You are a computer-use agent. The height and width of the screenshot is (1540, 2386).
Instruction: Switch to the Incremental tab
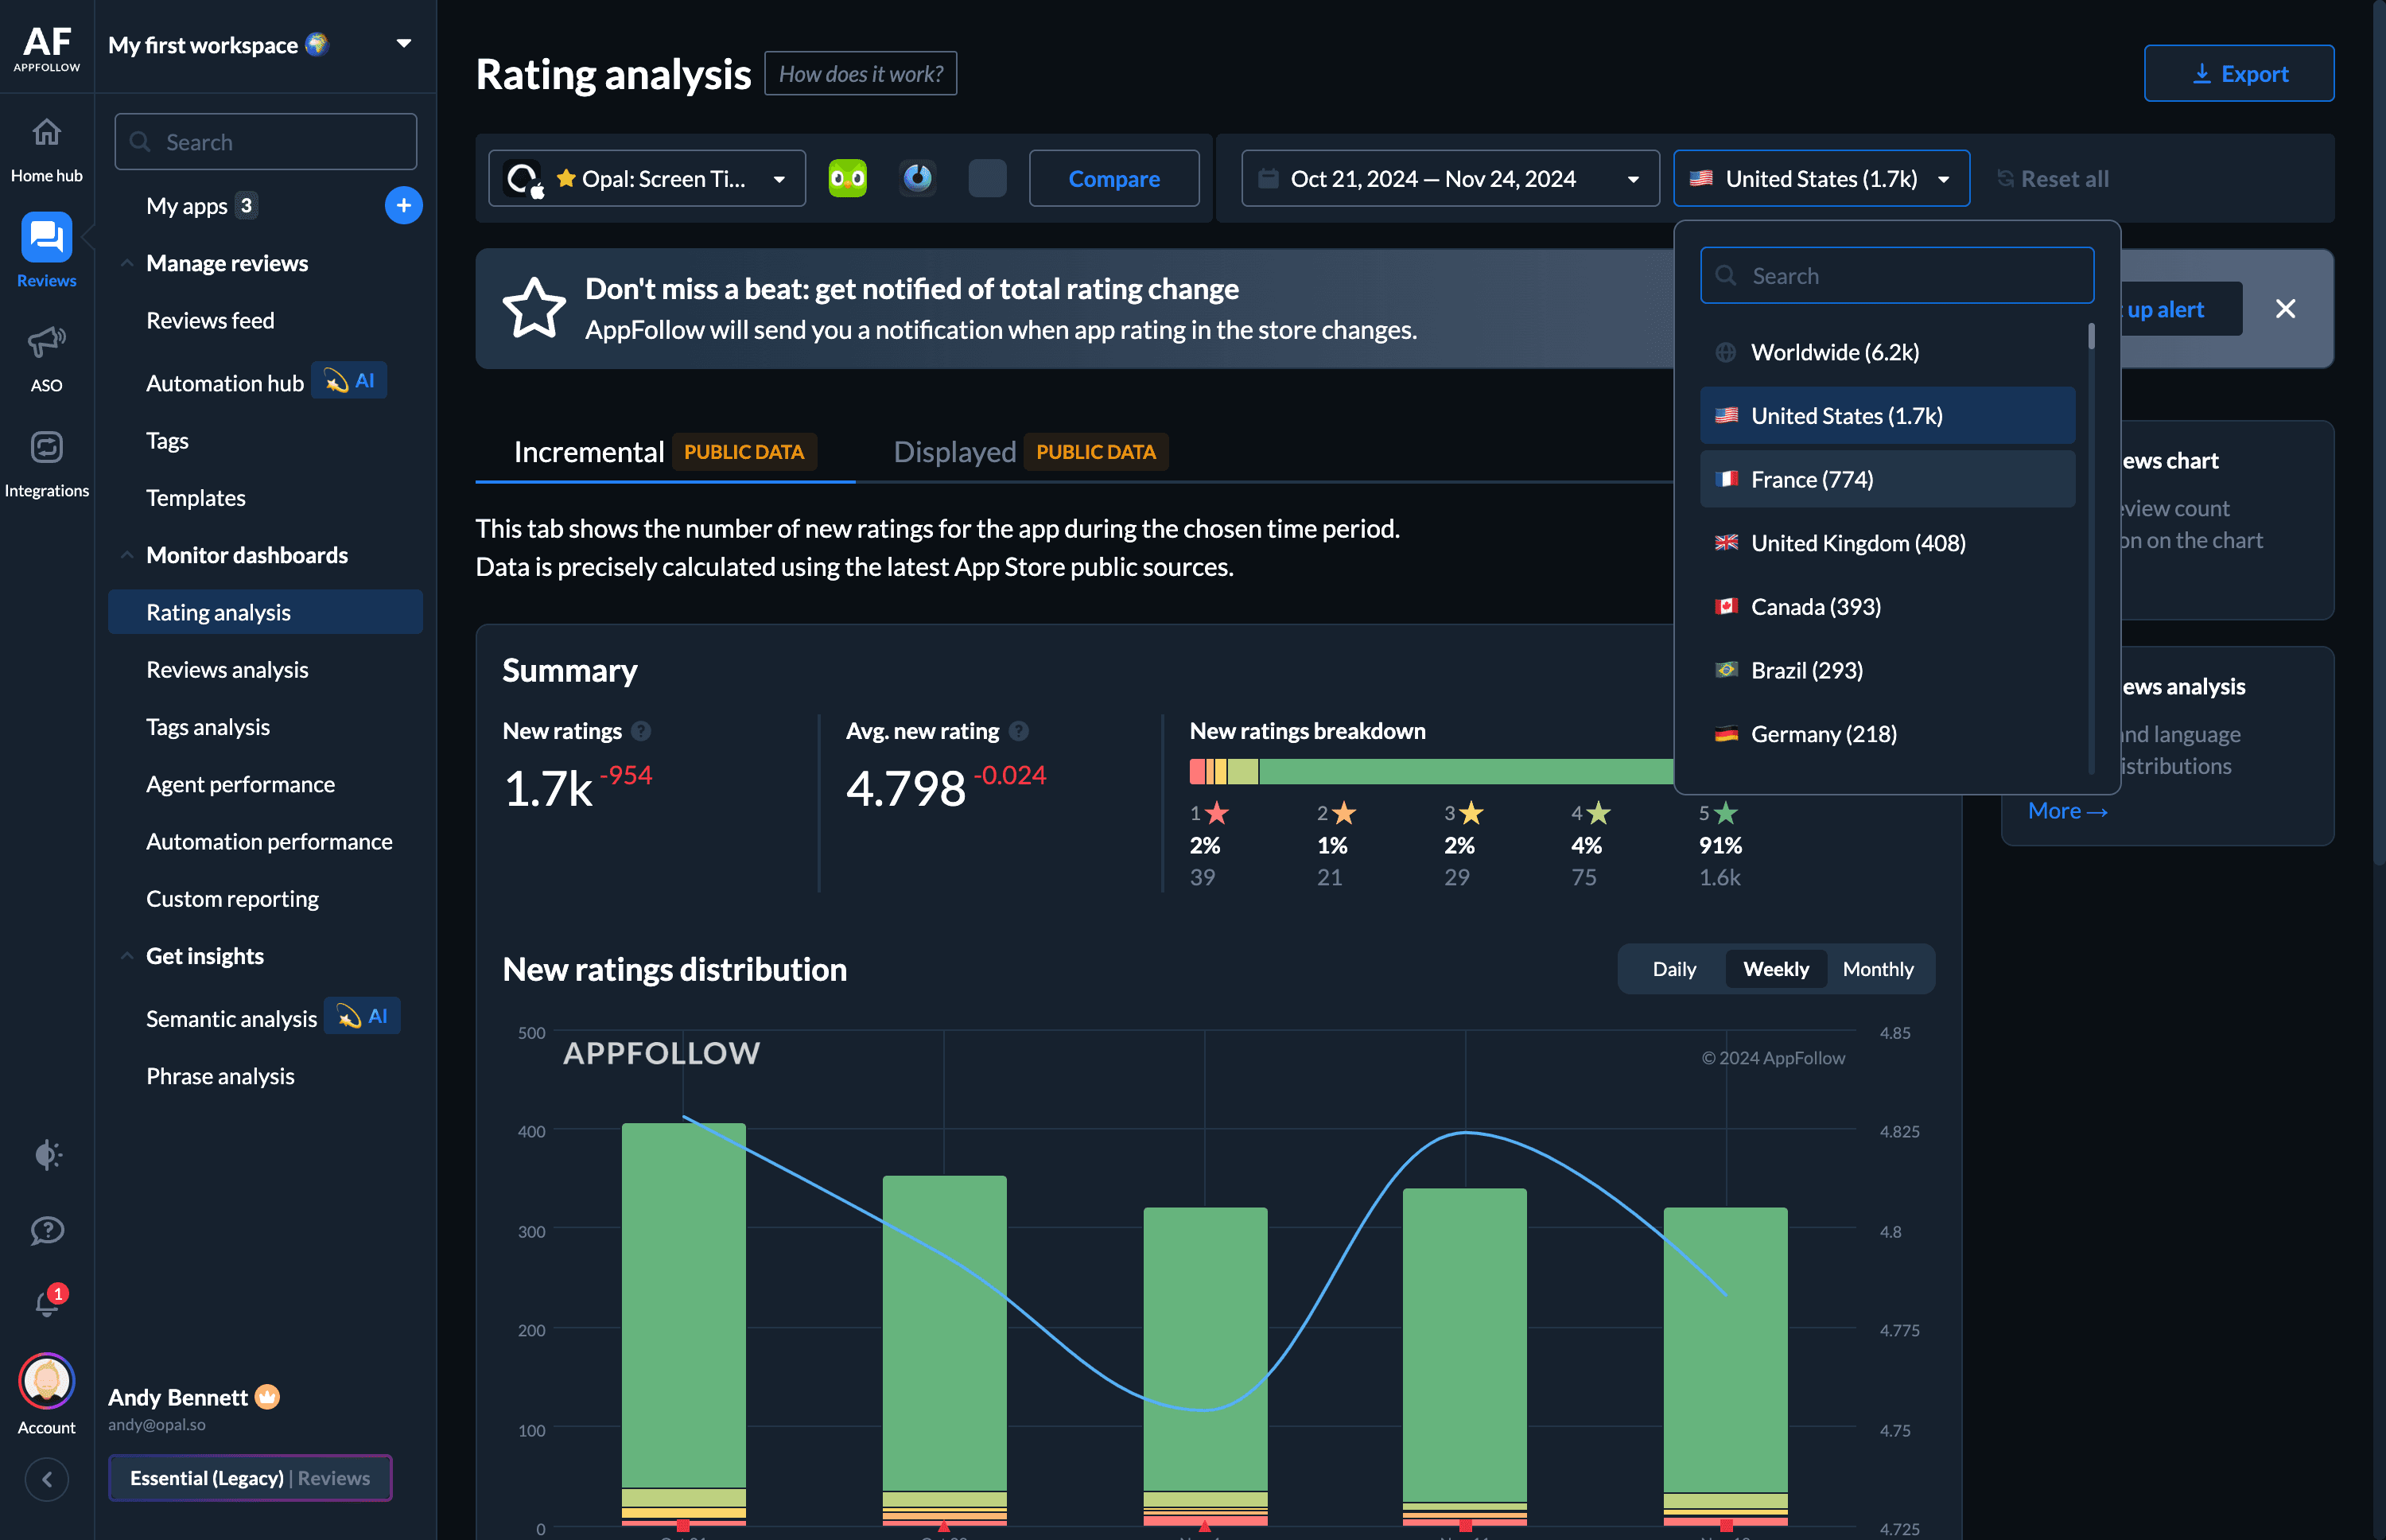pos(665,452)
